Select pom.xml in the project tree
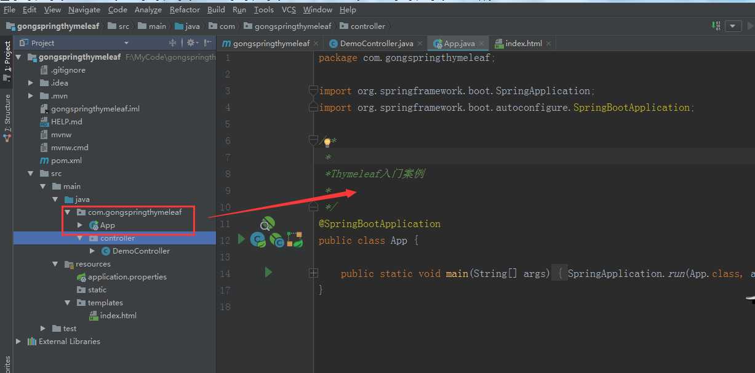755x373 pixels. point(61,160)
